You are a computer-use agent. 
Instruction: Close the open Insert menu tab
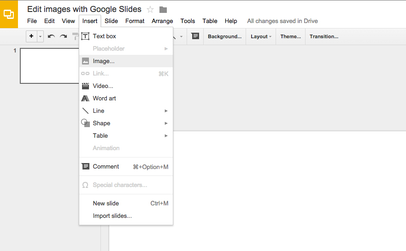pos(90,21)
